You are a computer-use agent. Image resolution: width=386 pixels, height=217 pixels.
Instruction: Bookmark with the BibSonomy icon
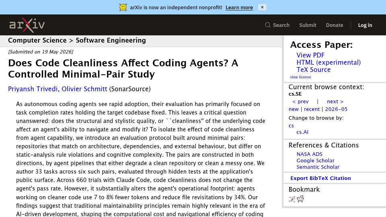(292, 199)
